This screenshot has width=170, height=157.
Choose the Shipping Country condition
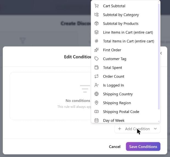pos(125,94)
